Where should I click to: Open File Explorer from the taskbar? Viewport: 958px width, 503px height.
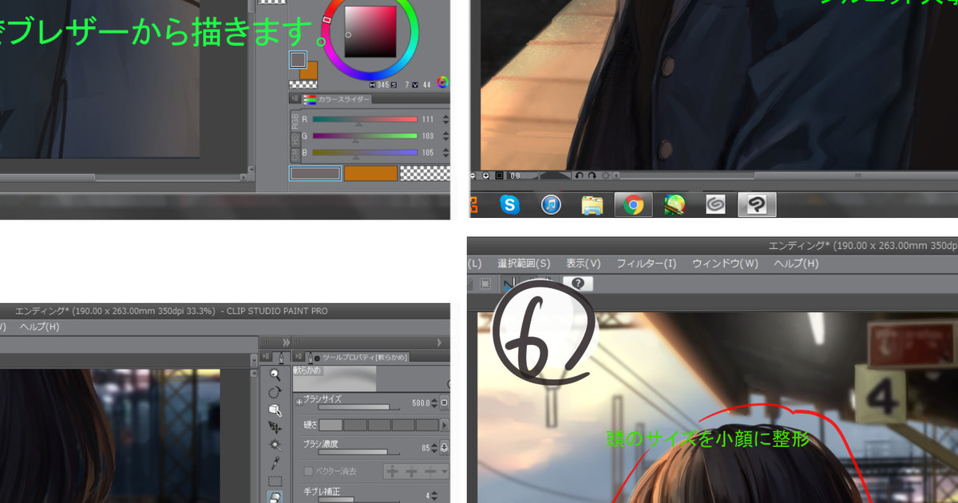pos(592,205)
